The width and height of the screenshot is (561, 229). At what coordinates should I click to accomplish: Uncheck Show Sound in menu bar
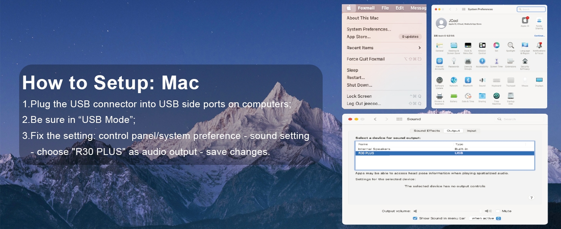(x=415, y=218)
